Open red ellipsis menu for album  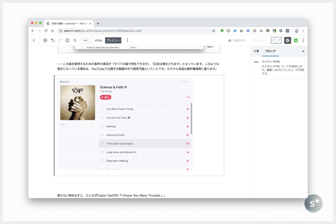188,97
